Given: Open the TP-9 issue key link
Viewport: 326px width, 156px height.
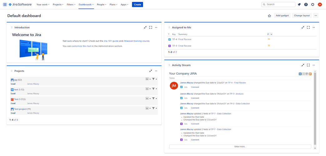Looking at the screenshot, I should click(175, 46).
